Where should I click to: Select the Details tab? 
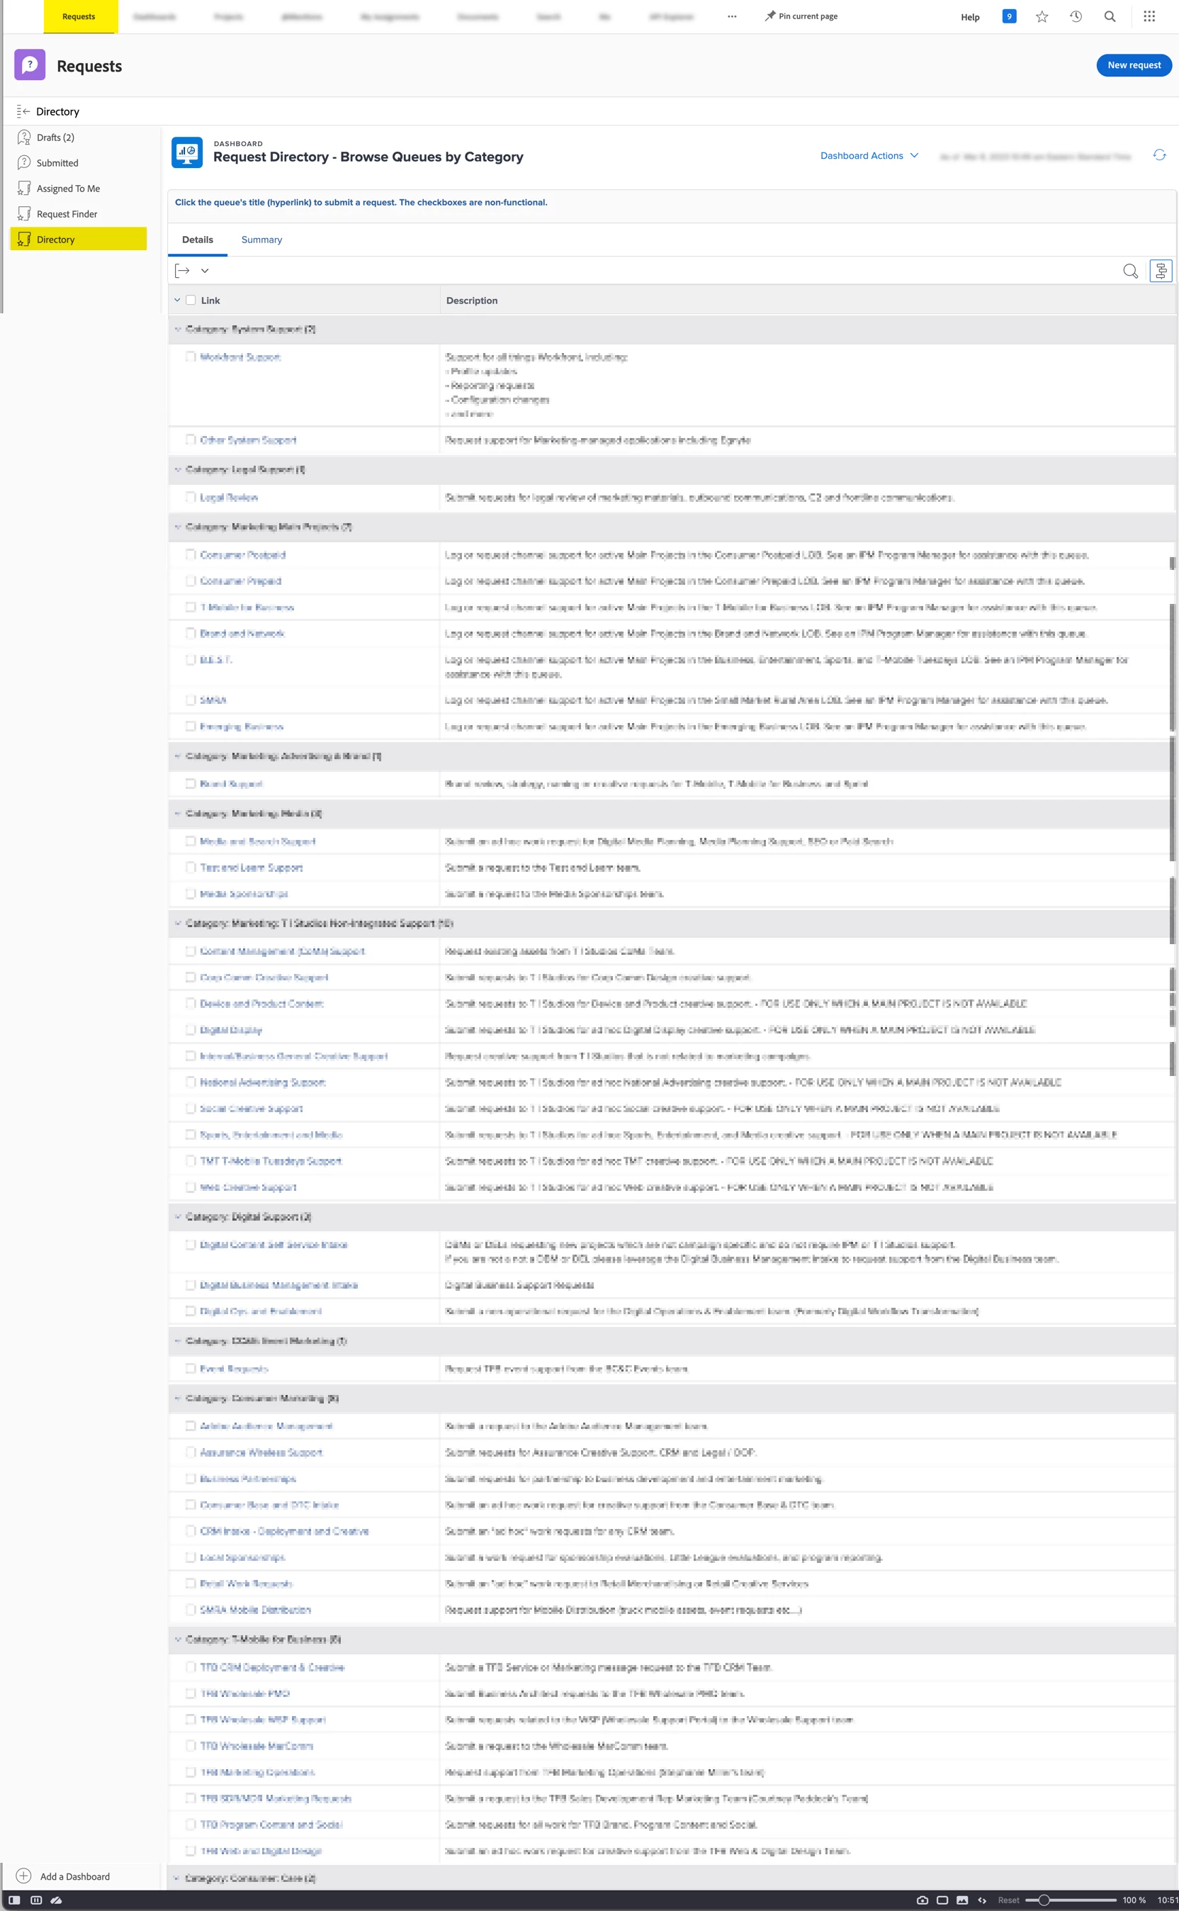coord(197,240)
